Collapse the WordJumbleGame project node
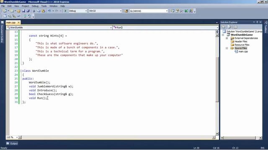Screen dimensions: 268x150 (x=223, y=35)
